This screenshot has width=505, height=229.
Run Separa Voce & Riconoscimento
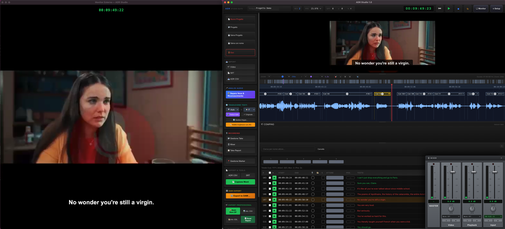tap(241, 95)
